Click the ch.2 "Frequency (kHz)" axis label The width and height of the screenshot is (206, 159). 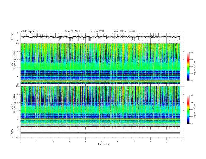[x=14, y=103]
